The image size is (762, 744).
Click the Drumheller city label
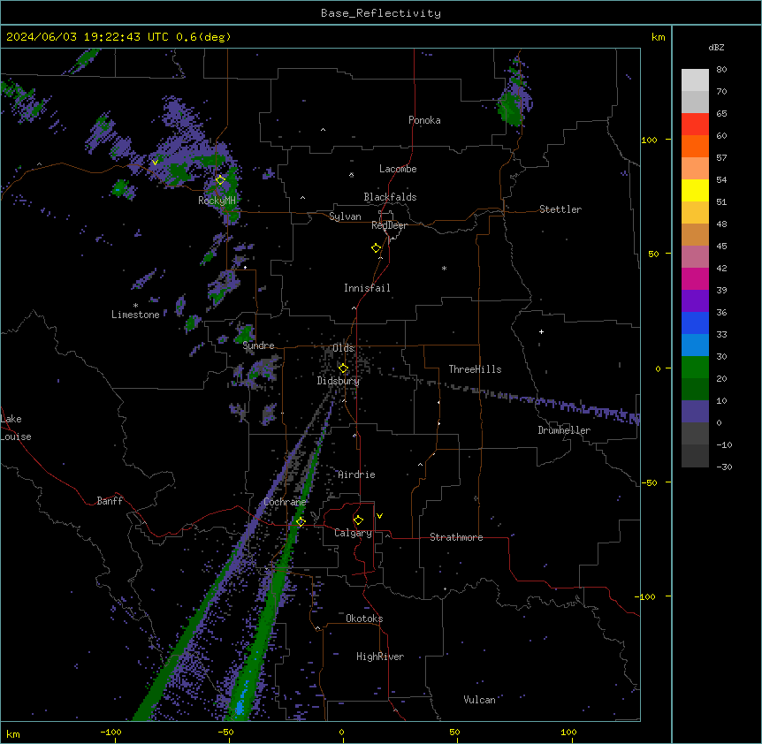coord(564,430)
